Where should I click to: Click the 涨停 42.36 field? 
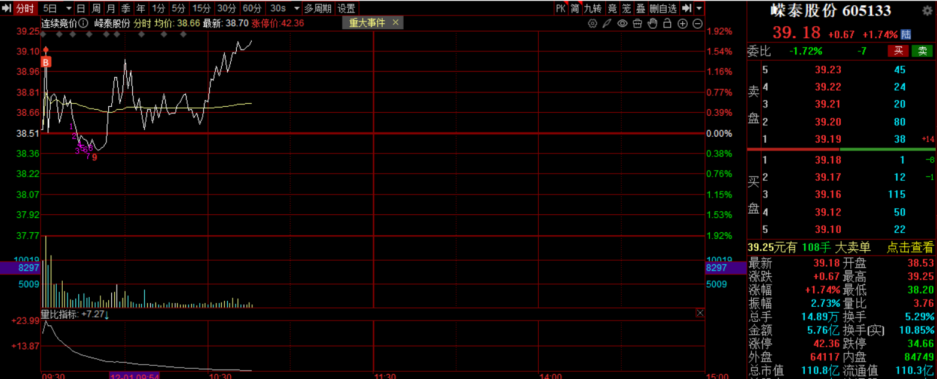click(x=794, y=344)
